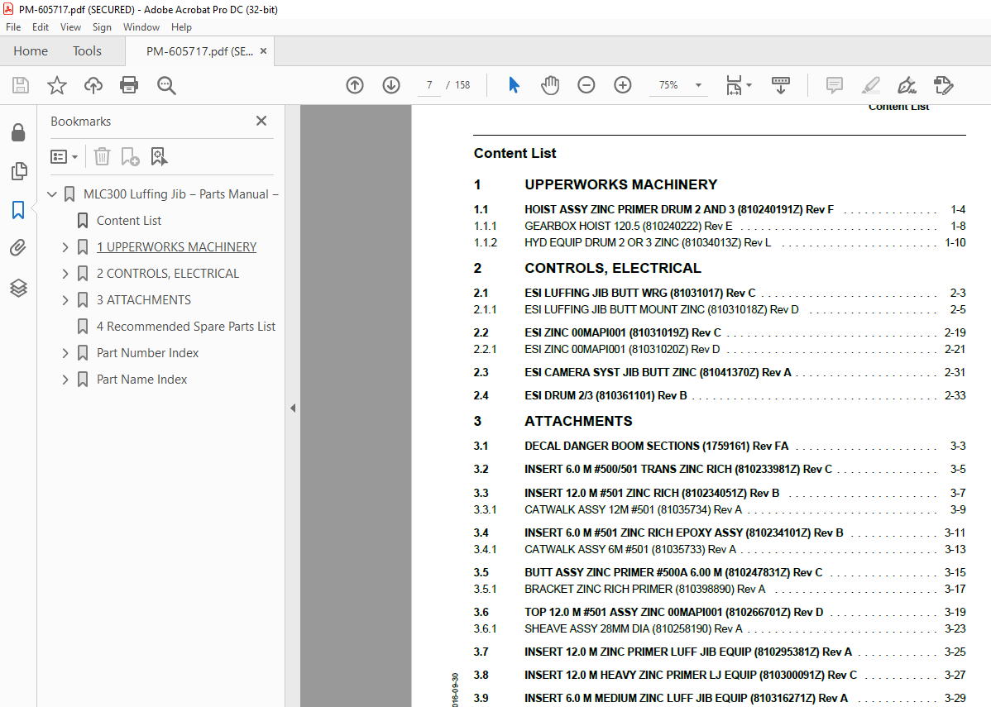Open the File menu
991x707 pixels.
click(13, 27)
